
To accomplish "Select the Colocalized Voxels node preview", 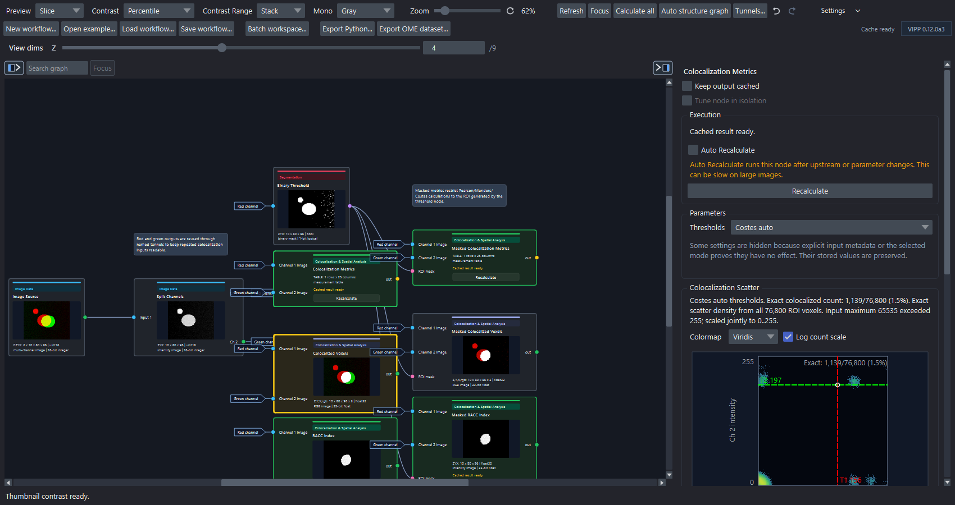I will point(347,377).
